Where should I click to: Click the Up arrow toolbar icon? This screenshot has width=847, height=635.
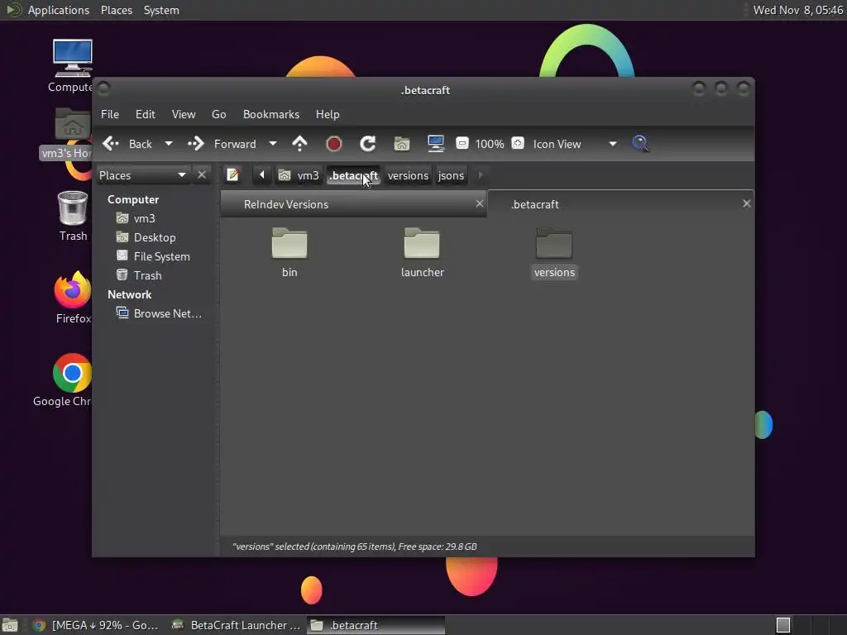[299, 144]
